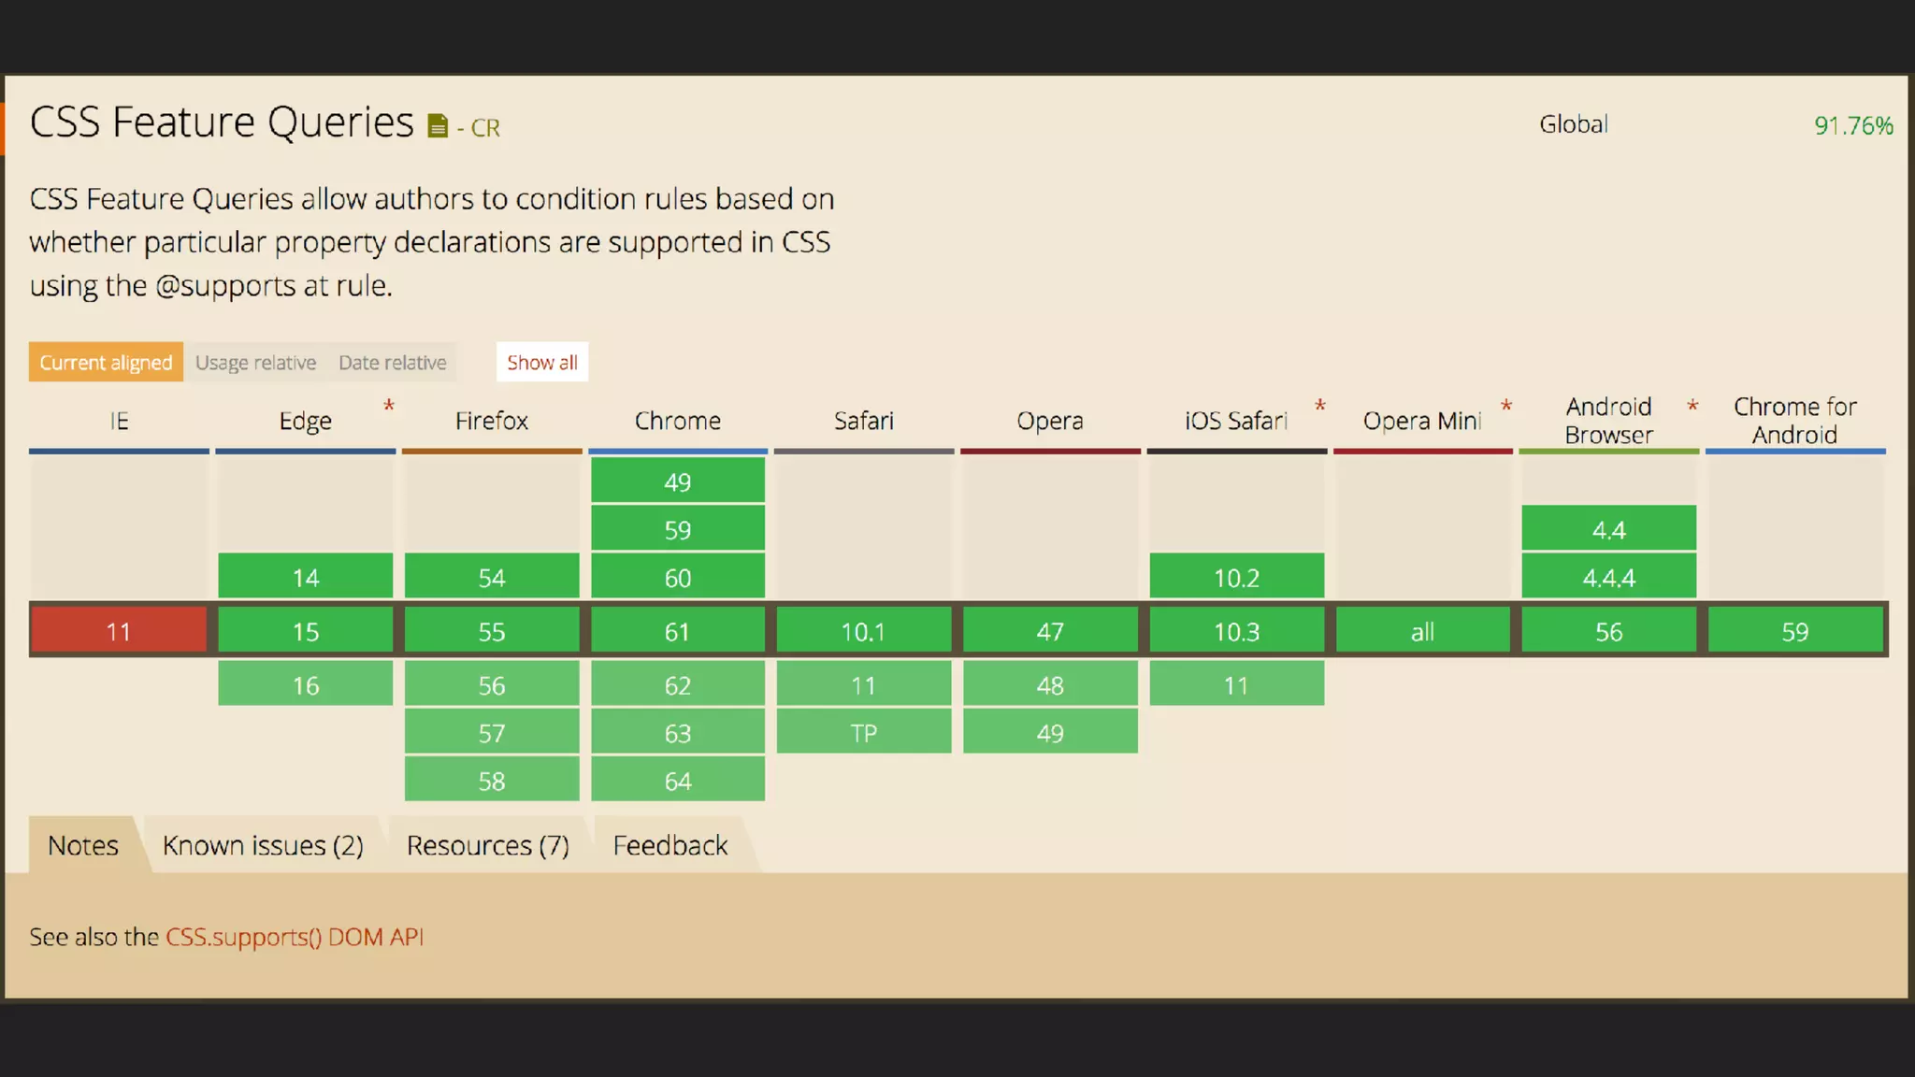Click the Android Browser 4.4.4 cell

(x=1607, y=578)
